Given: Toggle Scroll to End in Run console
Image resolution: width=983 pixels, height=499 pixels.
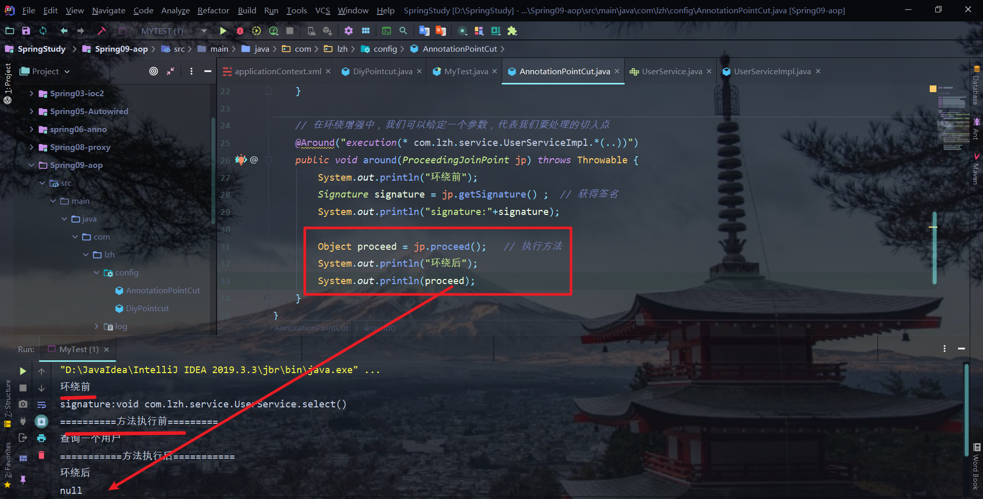Looking at the screenshot, I should tap(41, 421).
